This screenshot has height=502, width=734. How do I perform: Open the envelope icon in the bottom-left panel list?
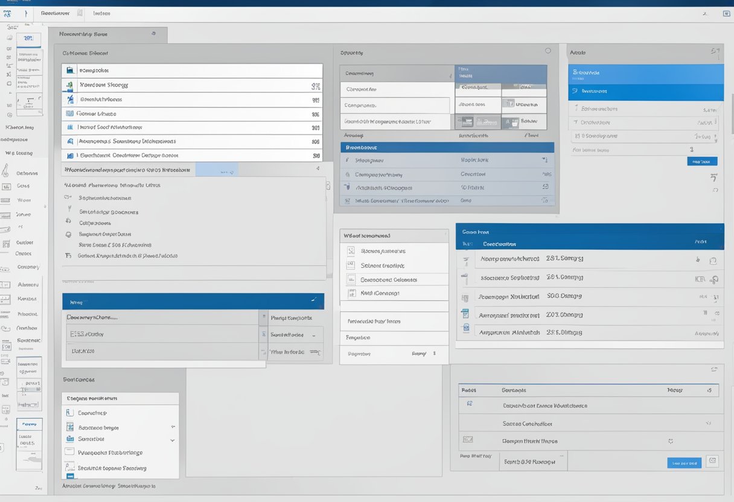coord(69,452)
